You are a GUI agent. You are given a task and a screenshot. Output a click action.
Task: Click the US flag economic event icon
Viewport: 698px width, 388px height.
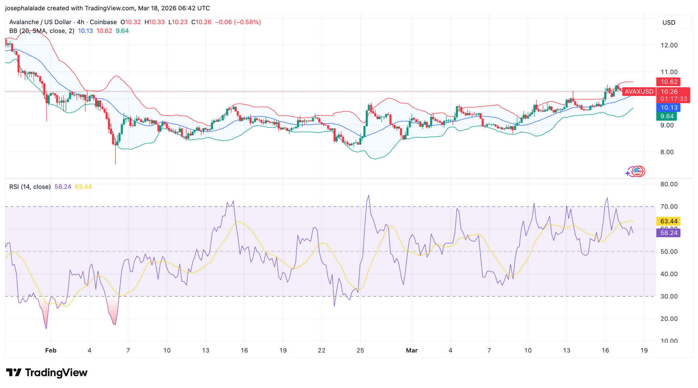click(x=638, y=171)
